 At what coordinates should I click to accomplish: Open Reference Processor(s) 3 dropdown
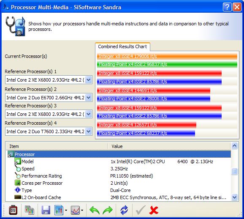(88, 114)
